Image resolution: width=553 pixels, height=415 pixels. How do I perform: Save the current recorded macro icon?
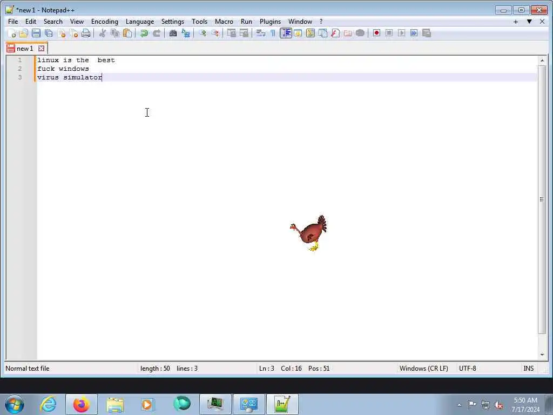point(427,33)
